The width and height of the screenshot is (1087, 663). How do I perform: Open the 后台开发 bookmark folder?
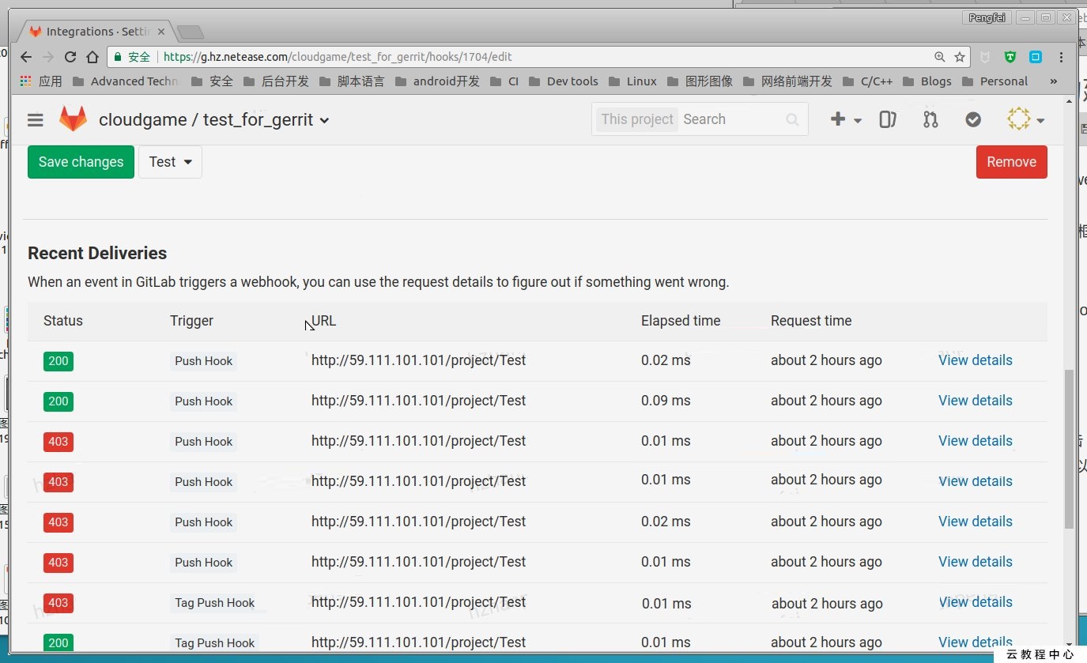276,81
